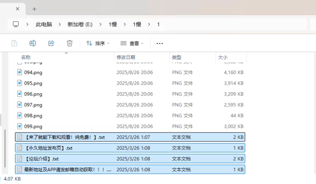Sort by 名称 column header
This screenshot has width=316, height=184.
tap(26, 57)
